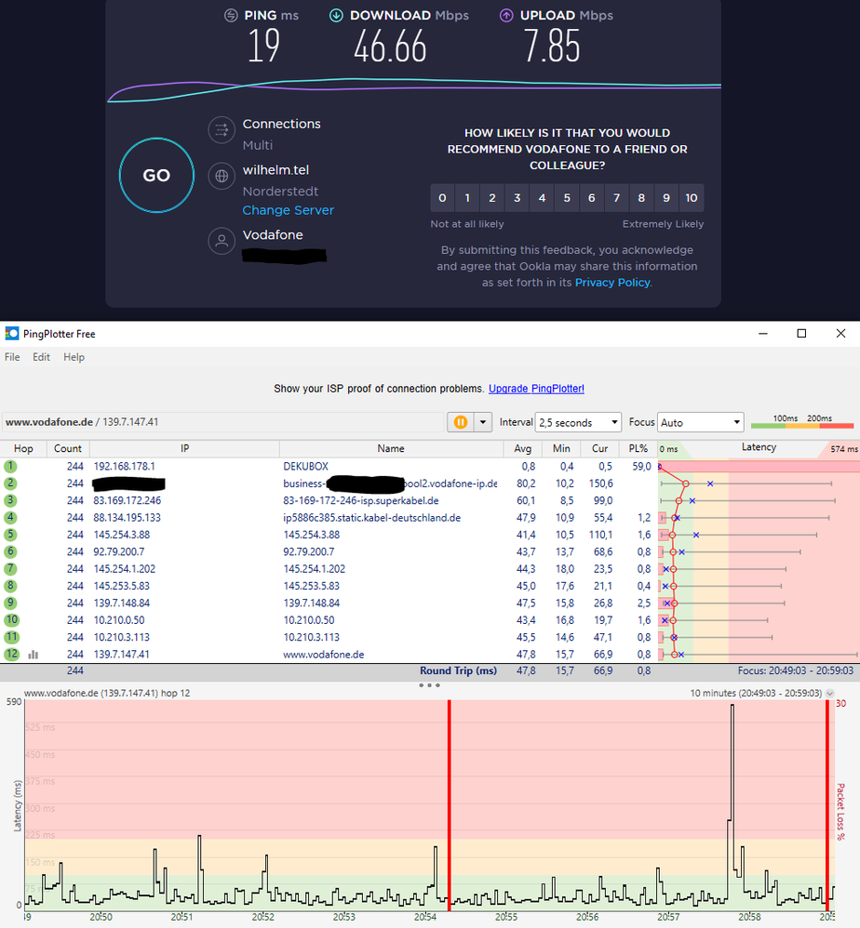Select ip5886c385.static.kabel-deutschland.de name
This screenshot has height=928, width=860.
pos(372,518)
